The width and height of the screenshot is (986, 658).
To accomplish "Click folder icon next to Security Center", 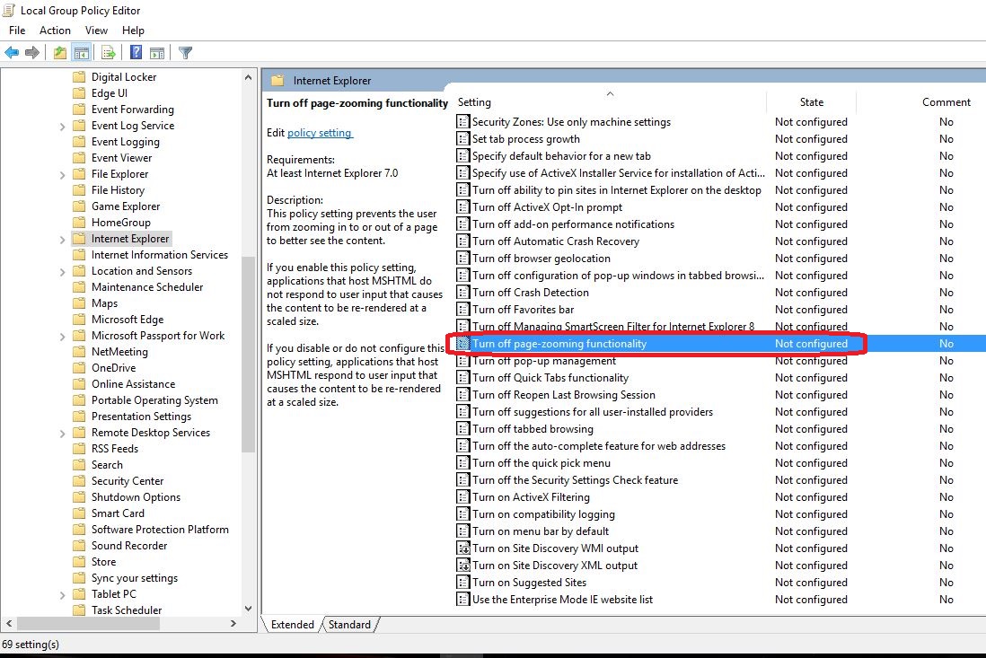I will tap(79, 481).
